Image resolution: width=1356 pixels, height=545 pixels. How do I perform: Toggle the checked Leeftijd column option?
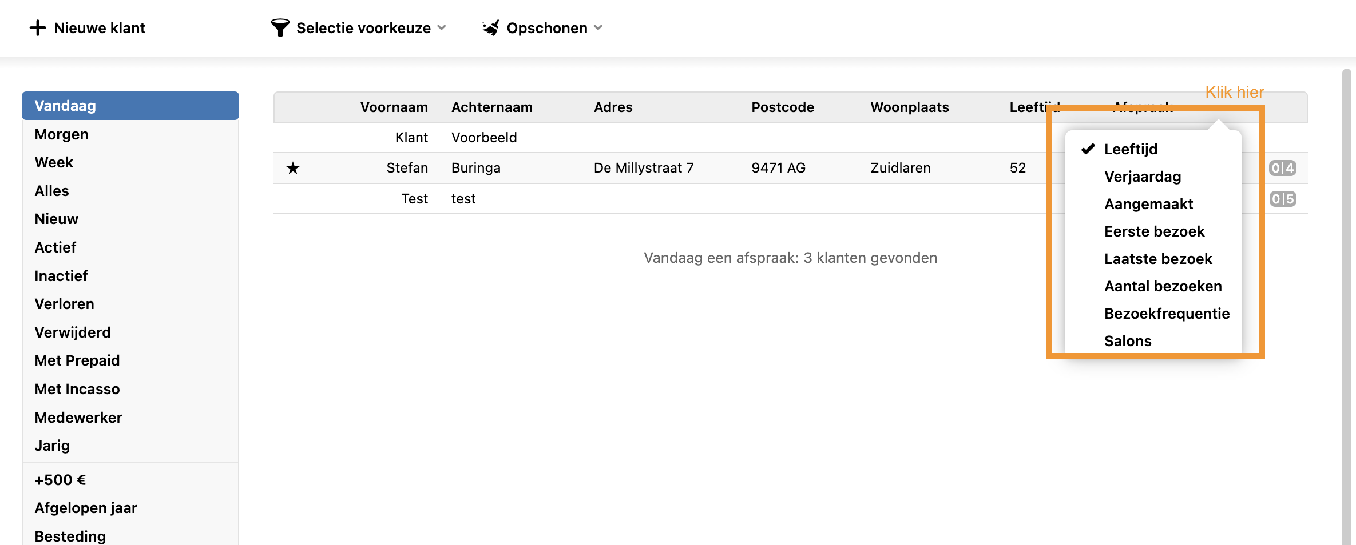1130,149
